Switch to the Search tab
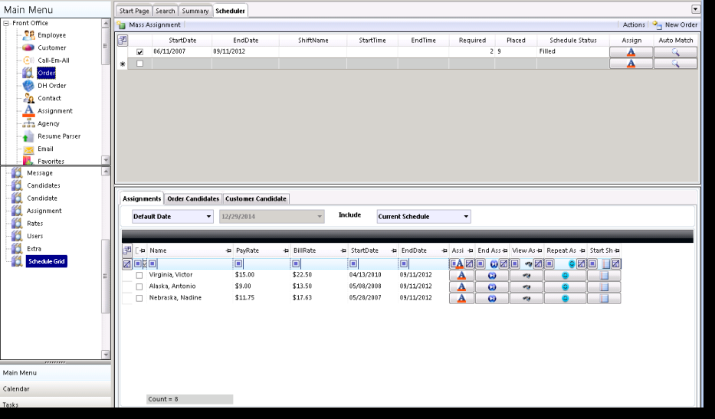The image size is (715, 419). click(165, 11)
